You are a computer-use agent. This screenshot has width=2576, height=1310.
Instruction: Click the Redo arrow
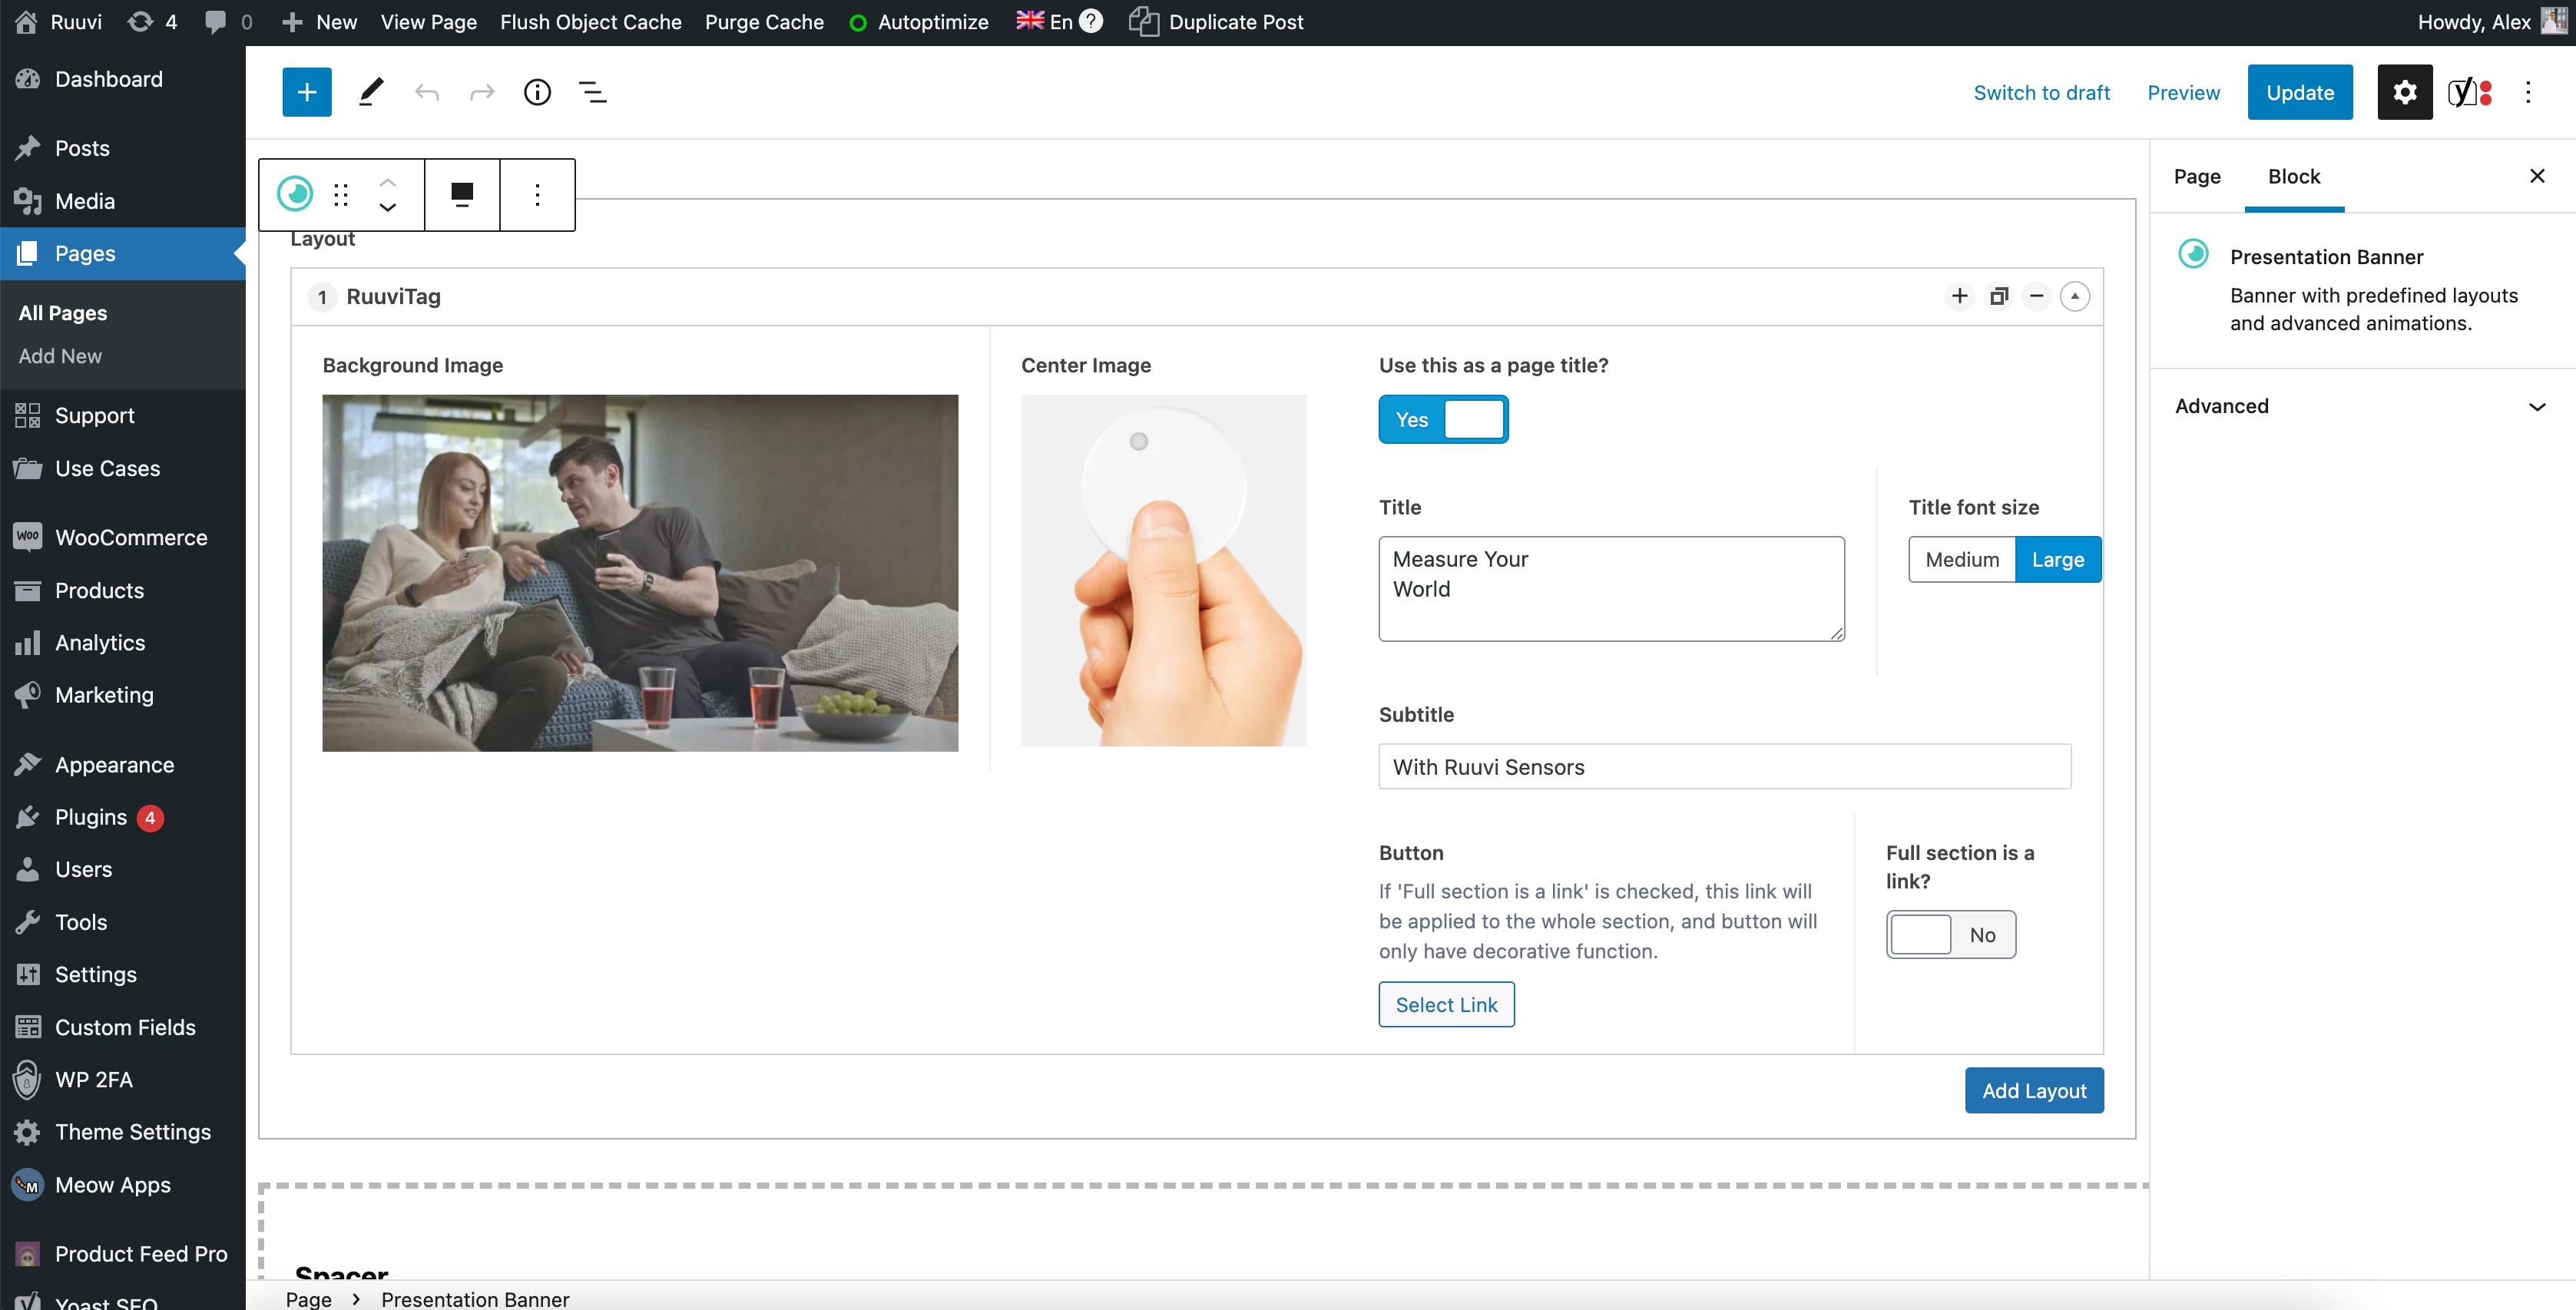click(x=482, y=92)
